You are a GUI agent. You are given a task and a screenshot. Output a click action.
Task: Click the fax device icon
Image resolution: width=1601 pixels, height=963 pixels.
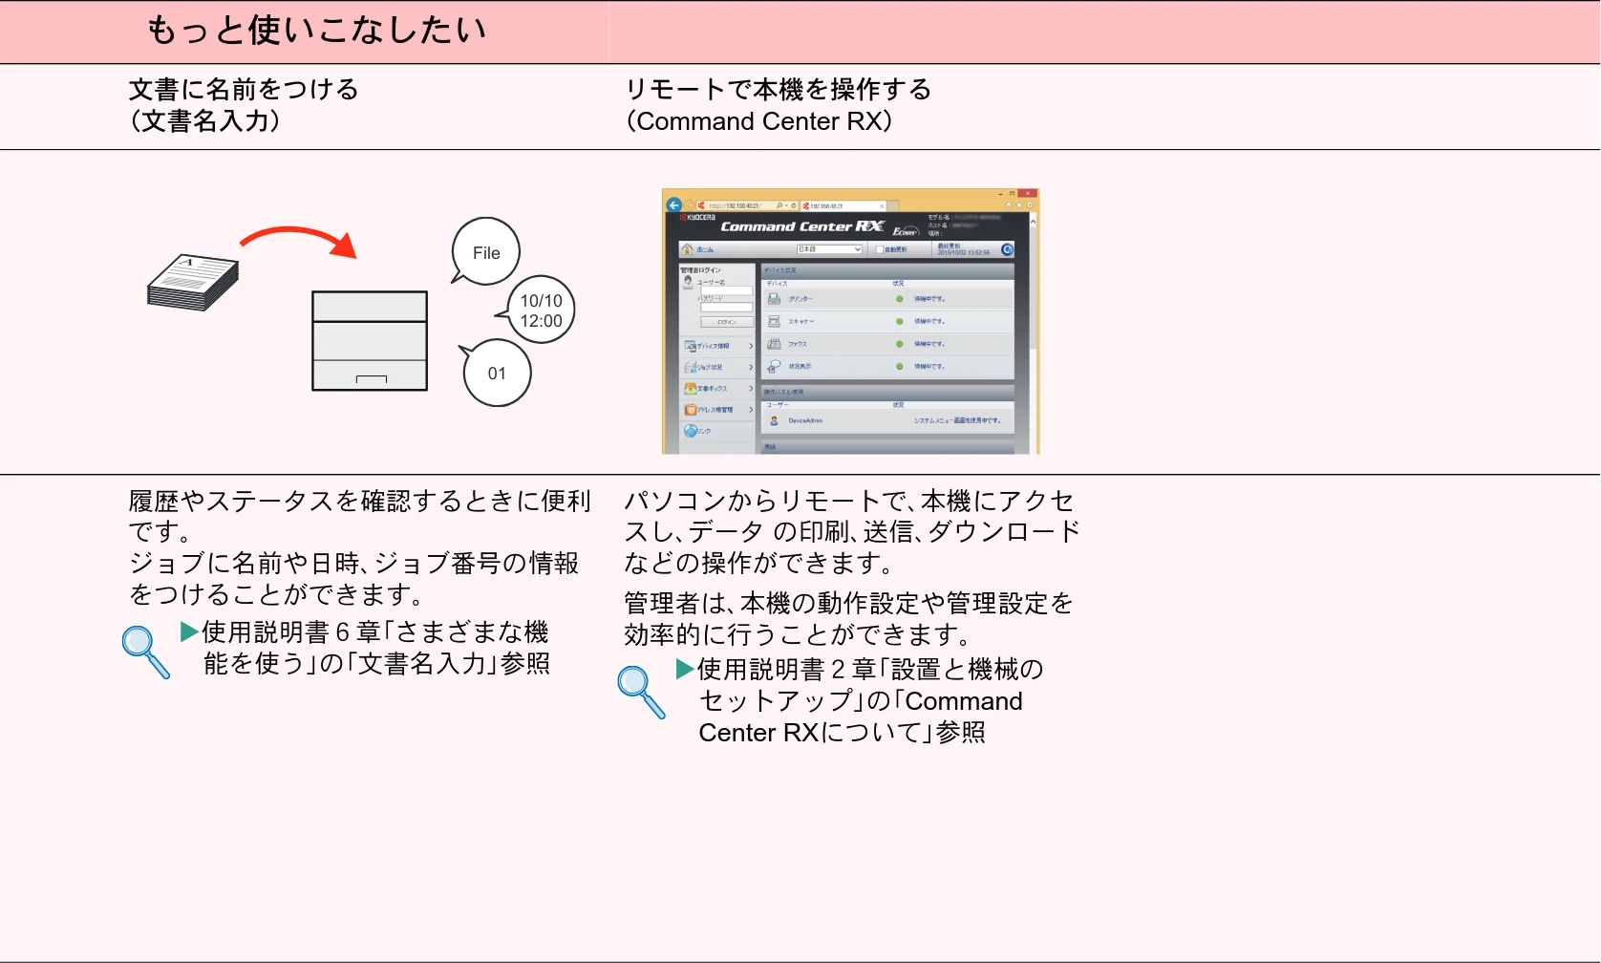click(775, 344)
